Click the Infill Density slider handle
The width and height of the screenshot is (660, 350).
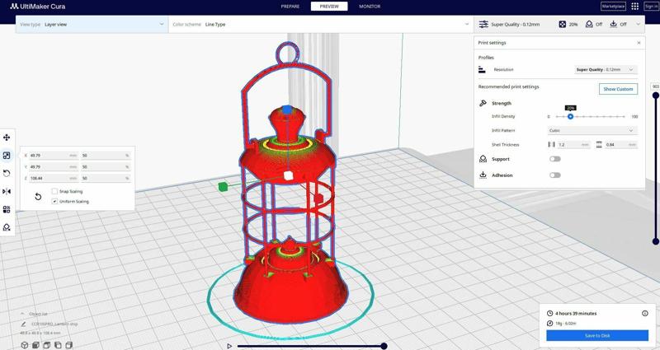coord(570,116)
